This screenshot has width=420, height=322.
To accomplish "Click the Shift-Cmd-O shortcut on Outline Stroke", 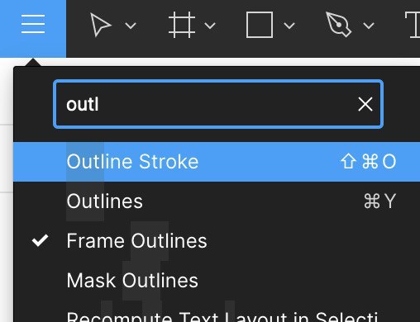I will pos(369,162).
